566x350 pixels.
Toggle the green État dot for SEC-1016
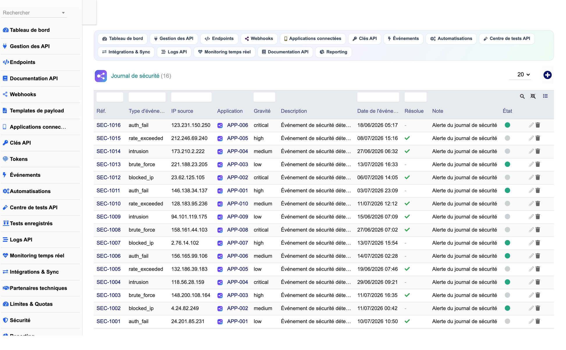(508, 125)
